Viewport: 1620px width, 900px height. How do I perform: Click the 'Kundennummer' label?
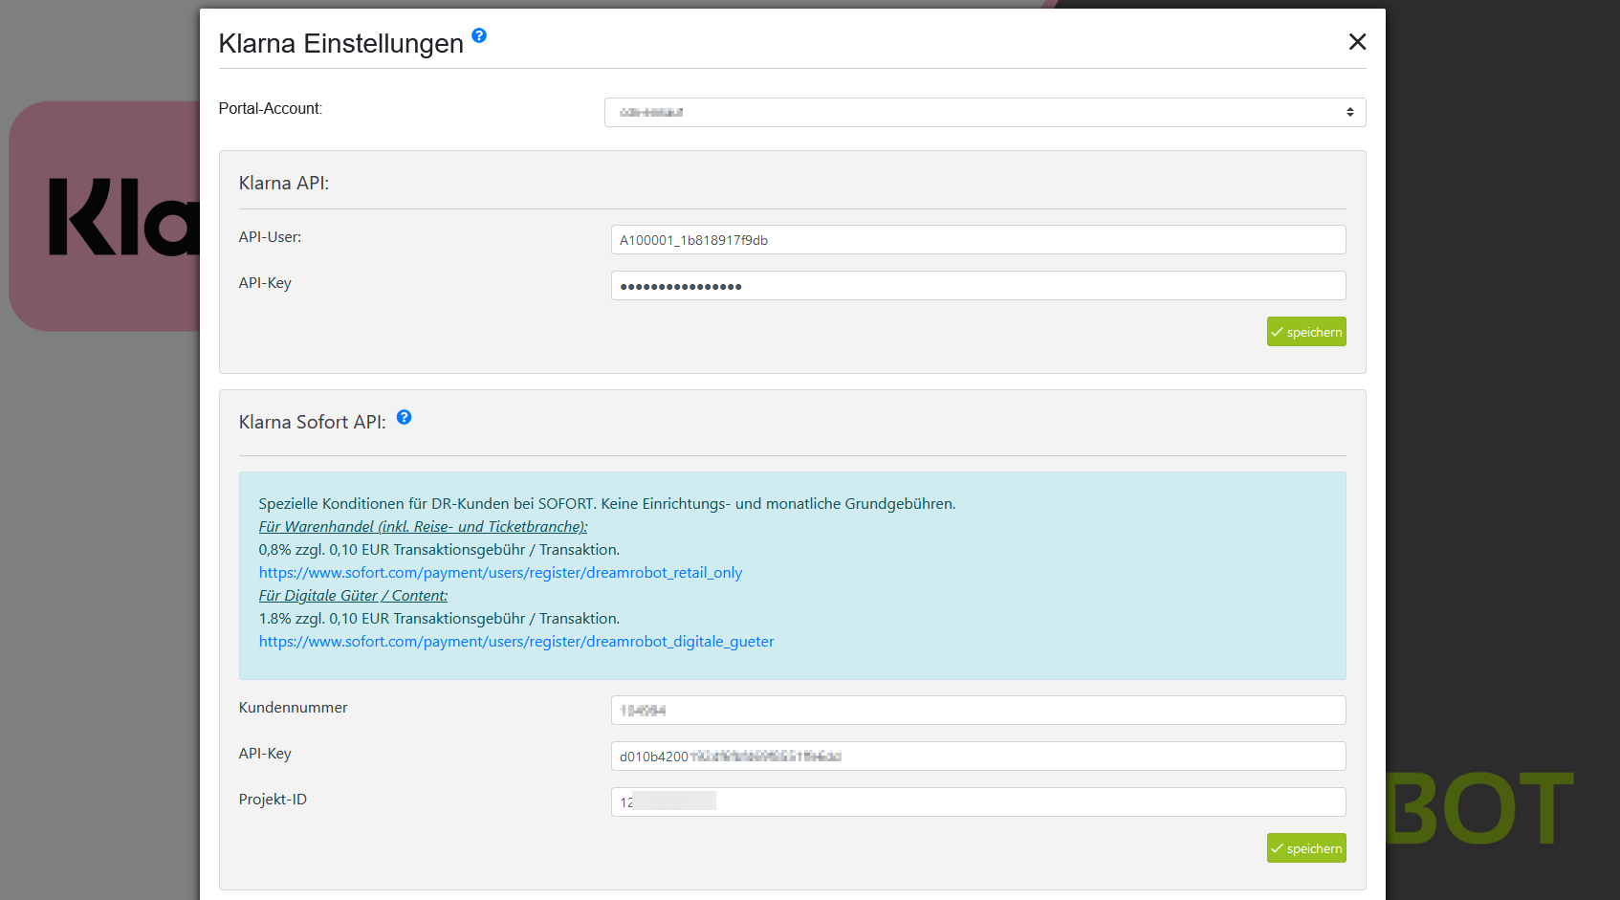coord(293,708)
